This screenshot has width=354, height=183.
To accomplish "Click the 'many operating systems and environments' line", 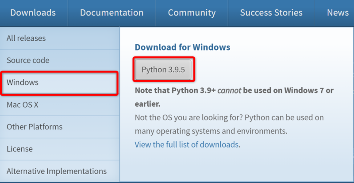I will tap(211, 131).
